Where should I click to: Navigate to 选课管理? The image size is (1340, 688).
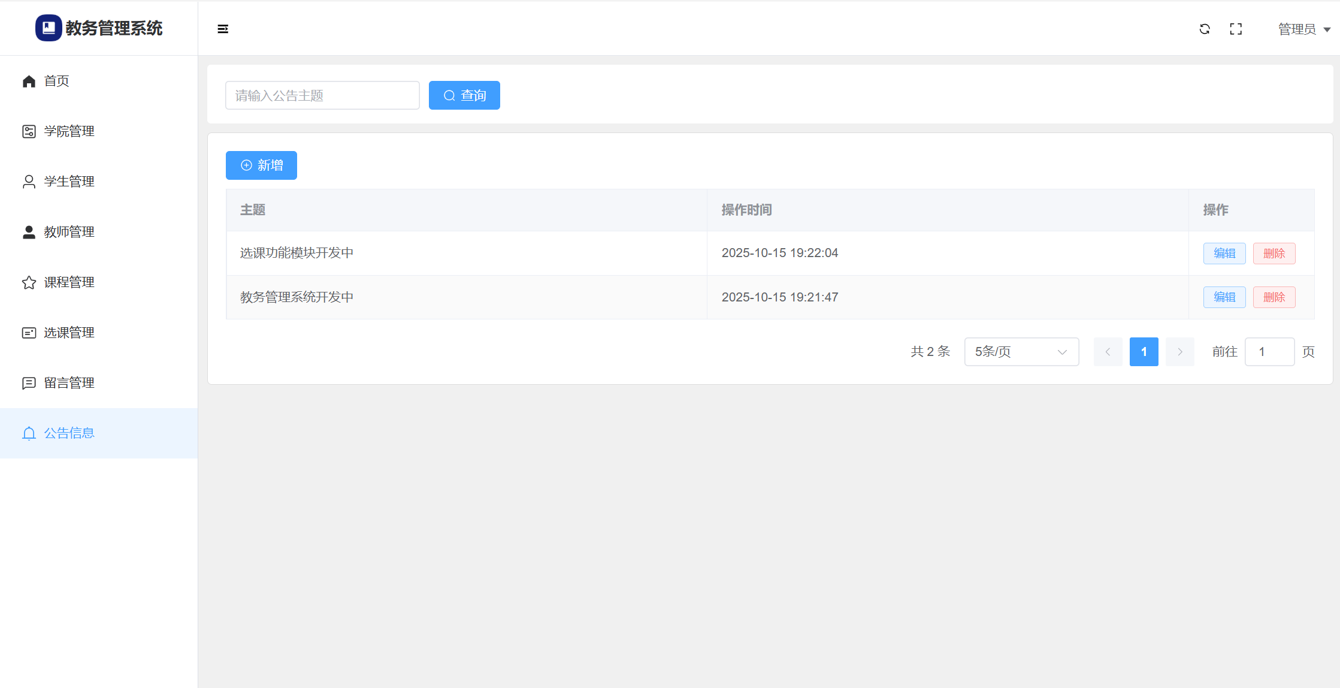click(x=69, y=333)
